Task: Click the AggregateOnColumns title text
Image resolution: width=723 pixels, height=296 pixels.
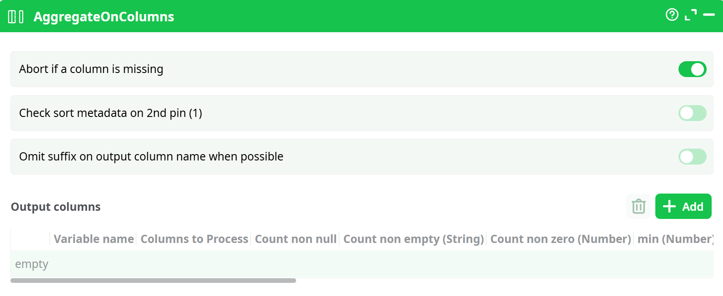Action: pyautogui.click(x=104, y=16)
